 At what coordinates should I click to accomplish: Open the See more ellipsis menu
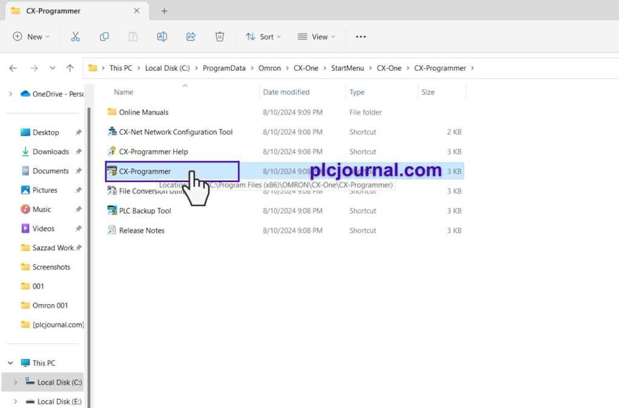pos(361,37)
